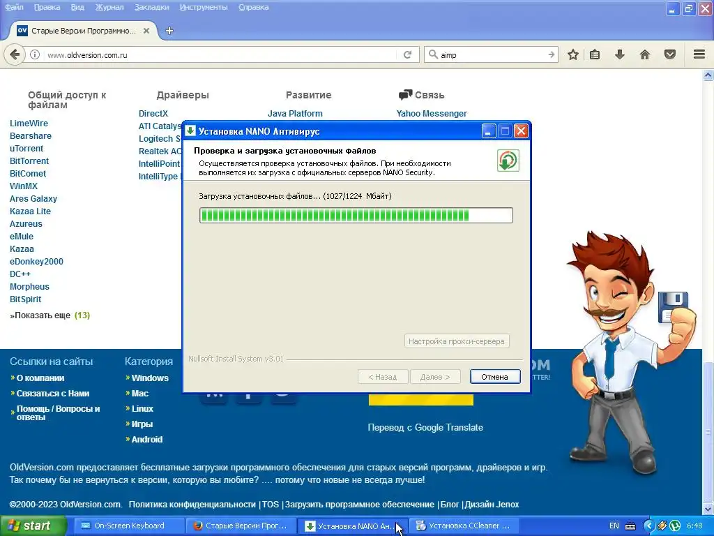This screenshot has width=714, height=536.
Task: Click the on-screen keyboard tray icon
Action: [630, 526]
